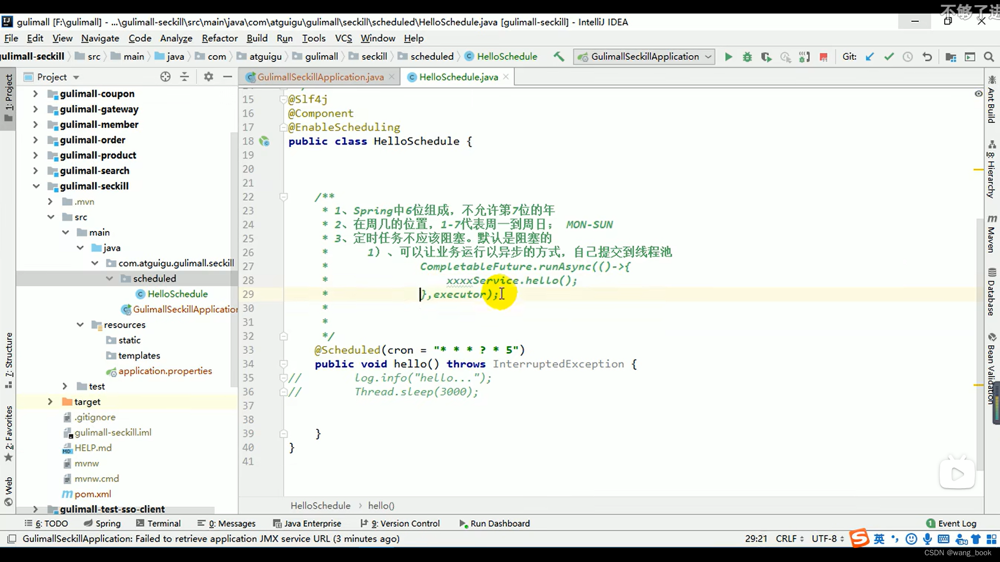This screenshot has width=1000, height=562.
Task: Open the Refactor menu
Action: [219, 38]
